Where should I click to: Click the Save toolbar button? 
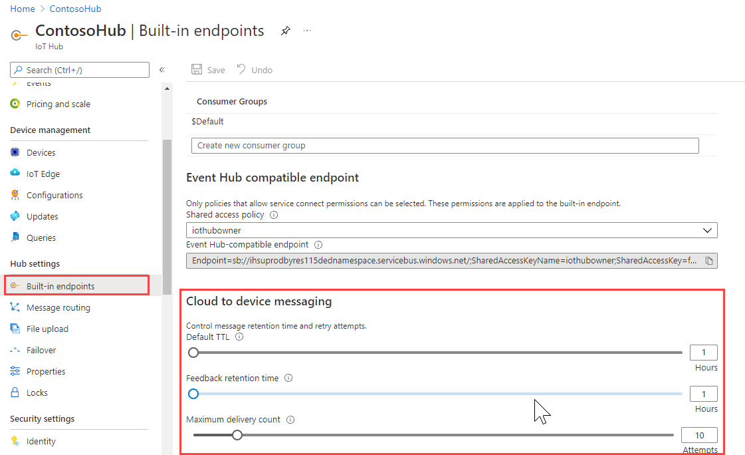pos(208,70)
